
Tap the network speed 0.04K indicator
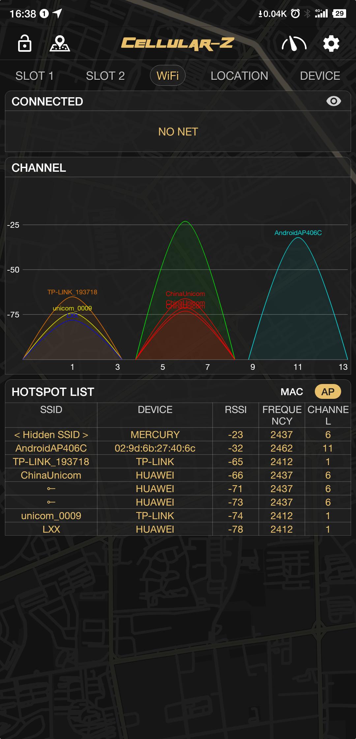(272, 14)
